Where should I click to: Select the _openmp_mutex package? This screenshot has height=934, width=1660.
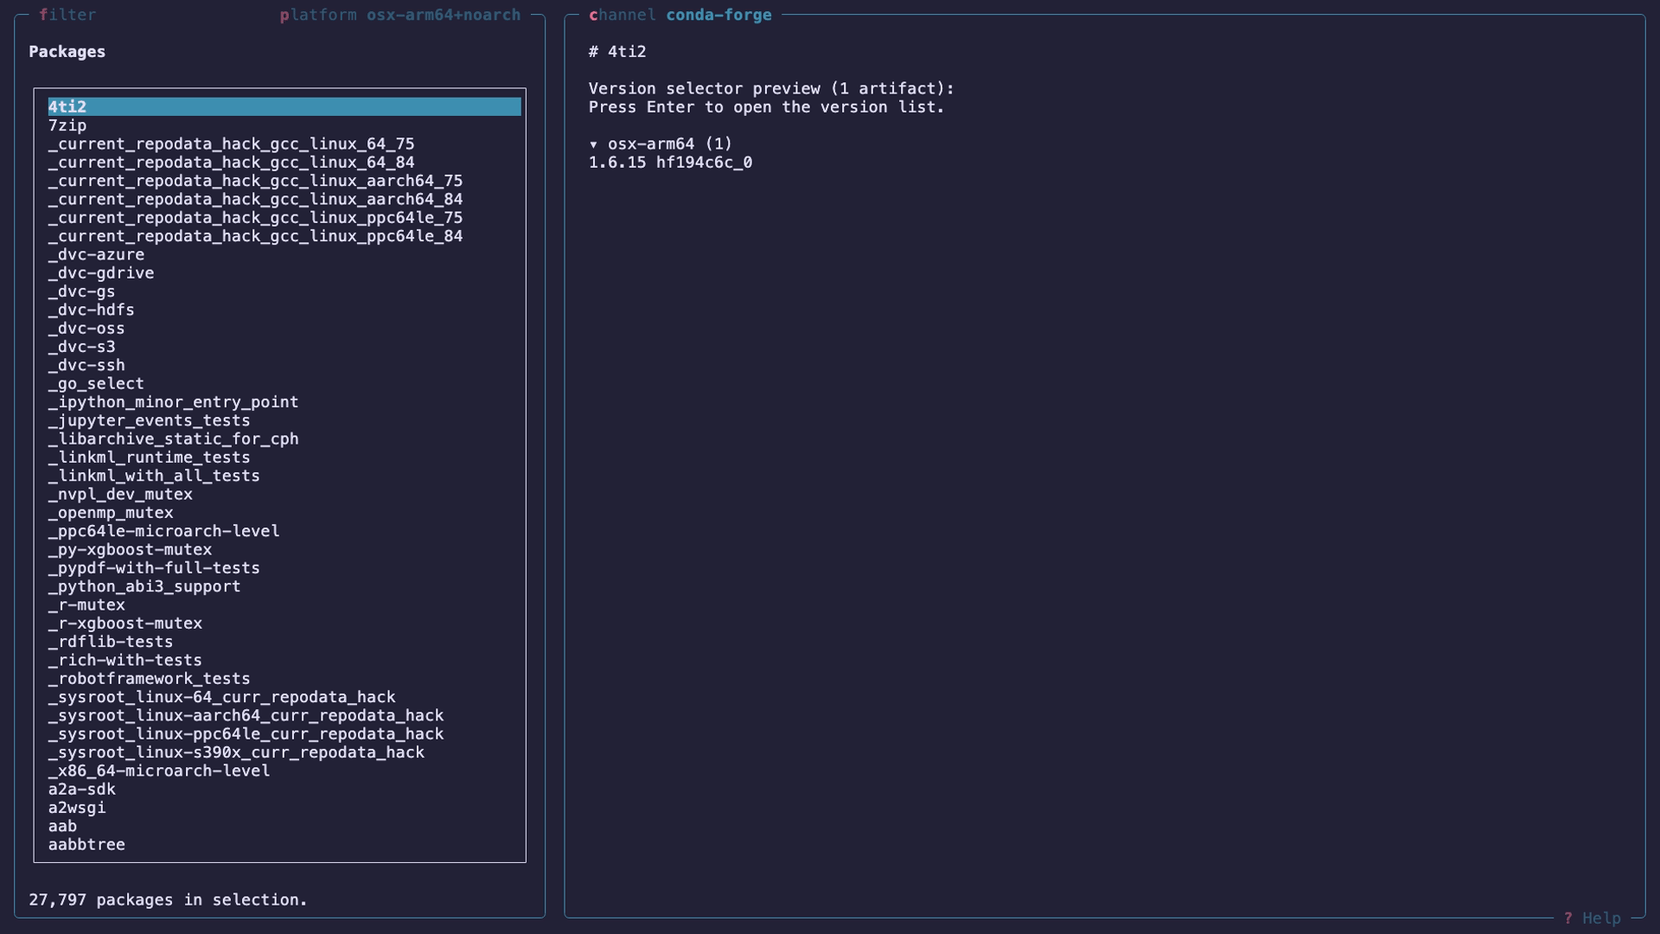111,512
